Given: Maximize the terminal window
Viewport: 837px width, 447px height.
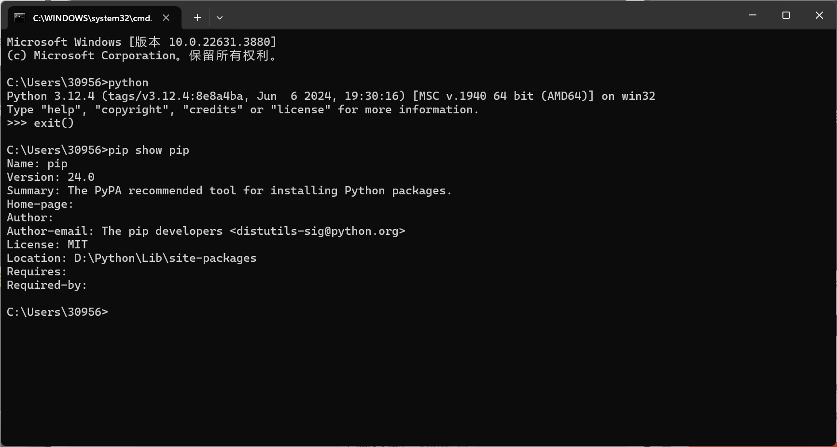Looking at the screenshot, I should pyautogui.click(x=786, y=15).
